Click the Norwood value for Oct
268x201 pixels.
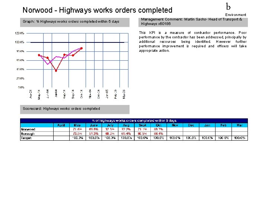point(159,130)
